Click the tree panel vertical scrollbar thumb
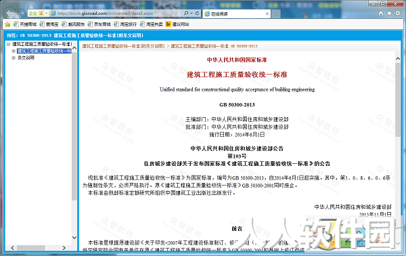This screenshot has height=256, width=406. point(74,126)
